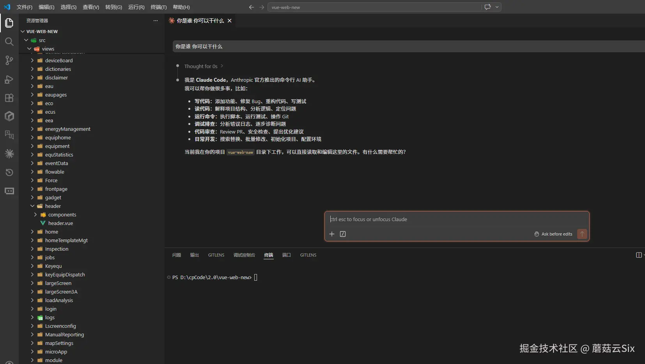Viewport: 645px width, 364px height.
Task: Switch to the 问题 panel tab
Action: coord(177,255)
